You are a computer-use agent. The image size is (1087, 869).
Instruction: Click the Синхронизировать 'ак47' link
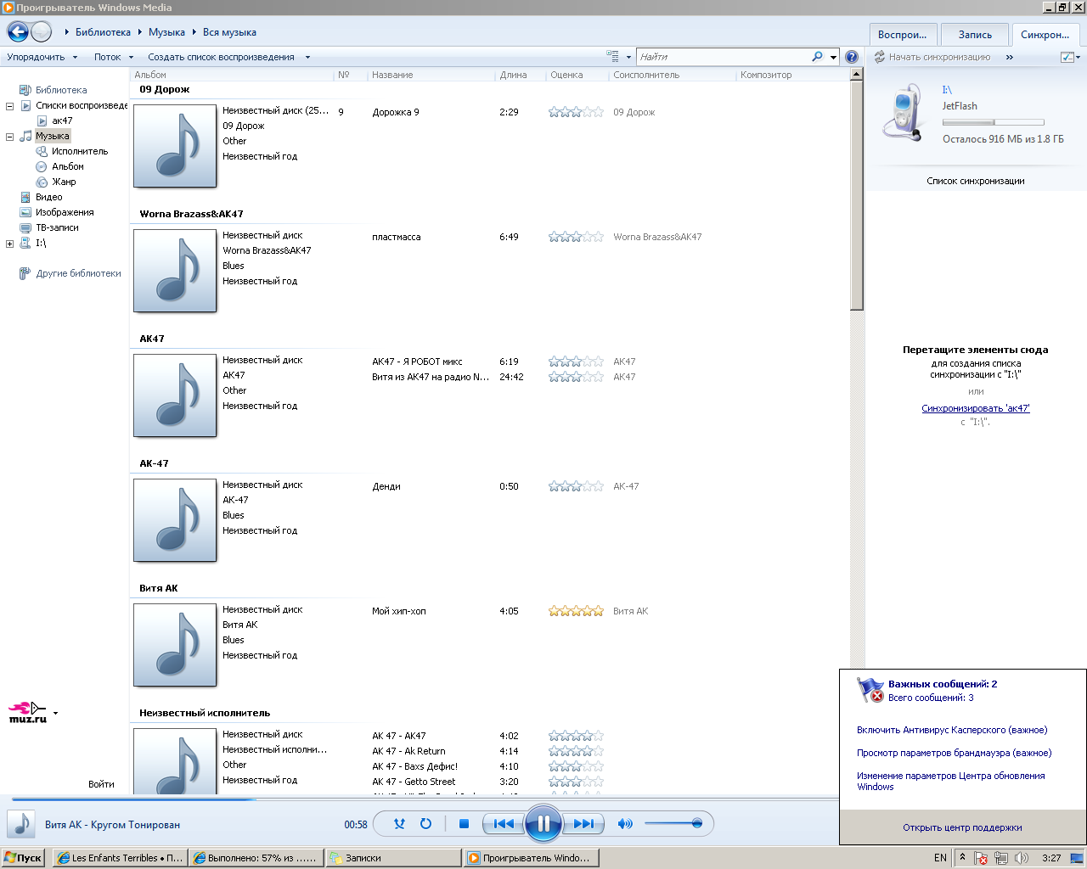point(975,408)
